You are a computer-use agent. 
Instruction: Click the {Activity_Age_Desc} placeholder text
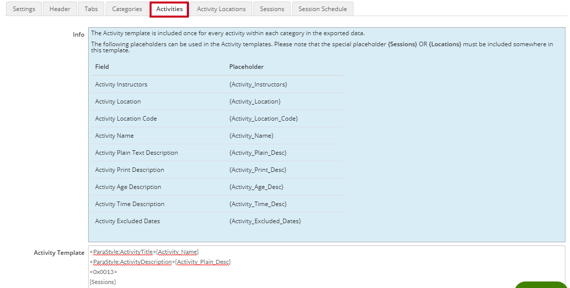[x=256, y=186]
